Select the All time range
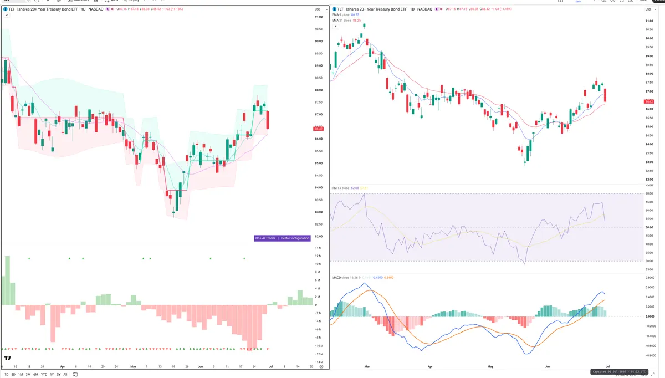The height and width of the screenshot is (378, 665). (x=65, y=374)
